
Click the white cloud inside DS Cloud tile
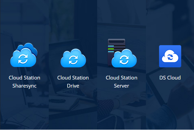click(170, 56)
